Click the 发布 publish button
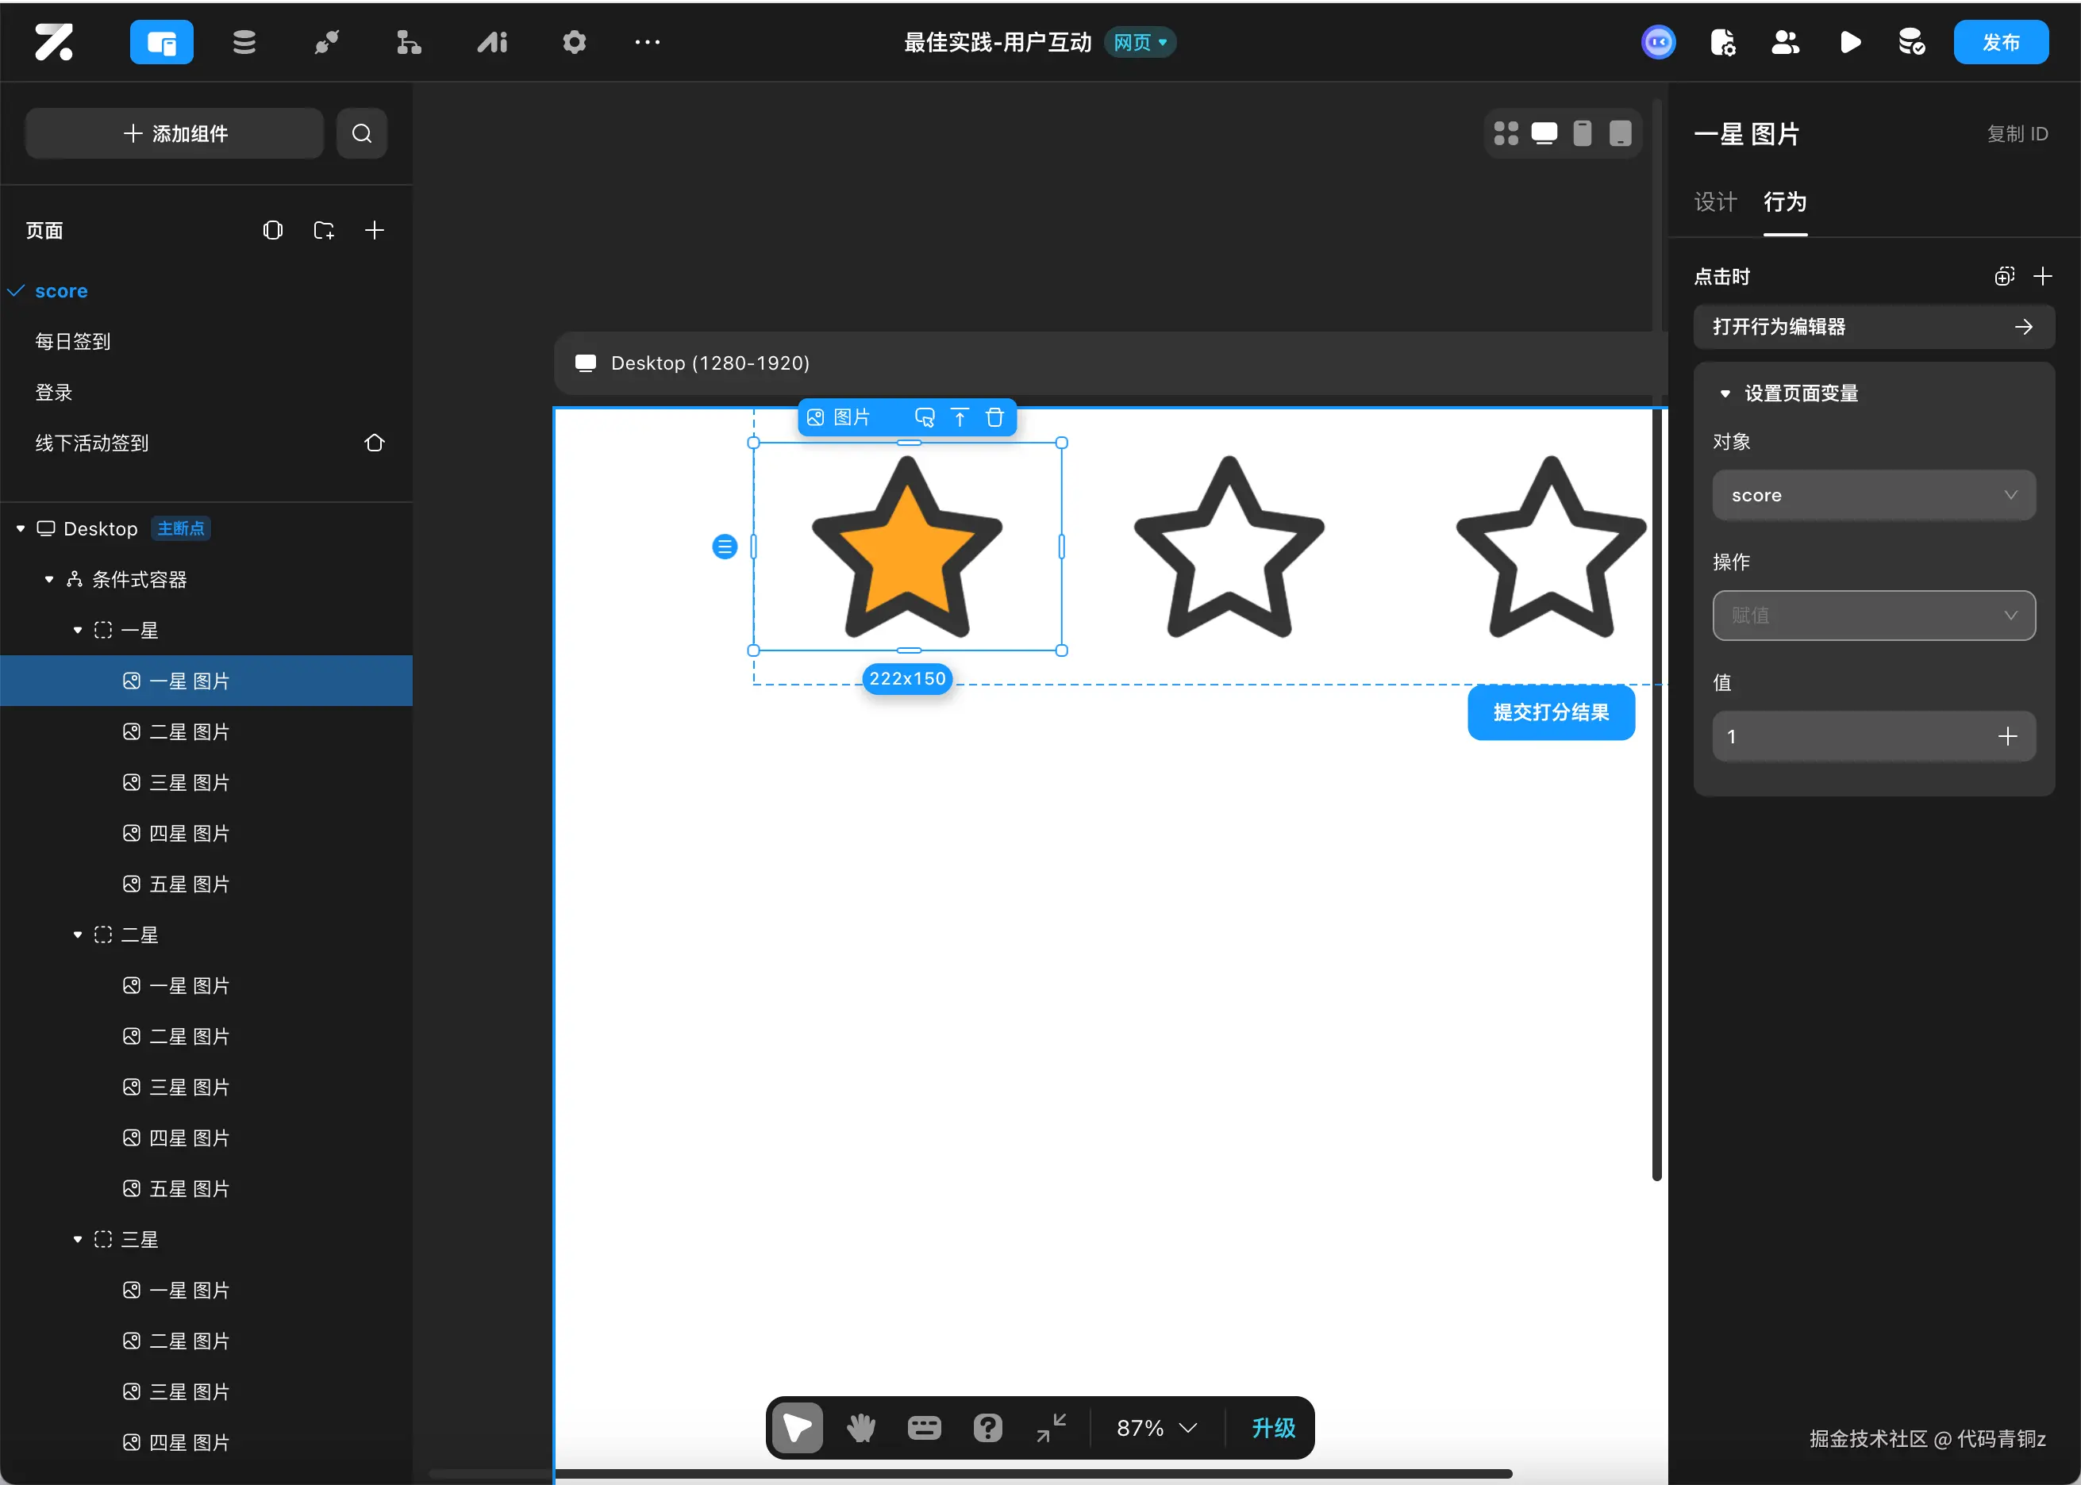 [1999, 42]
